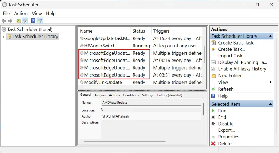Click the task list horizontal scrollbar
Image resolution: width=279 pixels, height=153 pixels.
pyautogui.click(x=95, y=87)
